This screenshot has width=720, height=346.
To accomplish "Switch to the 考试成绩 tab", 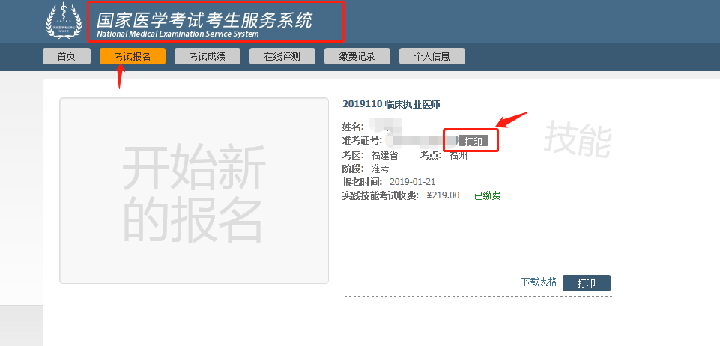I will point(207,56).
